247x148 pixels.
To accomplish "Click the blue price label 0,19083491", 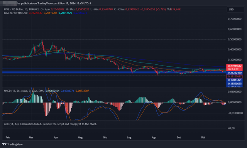I will (235, 80).
